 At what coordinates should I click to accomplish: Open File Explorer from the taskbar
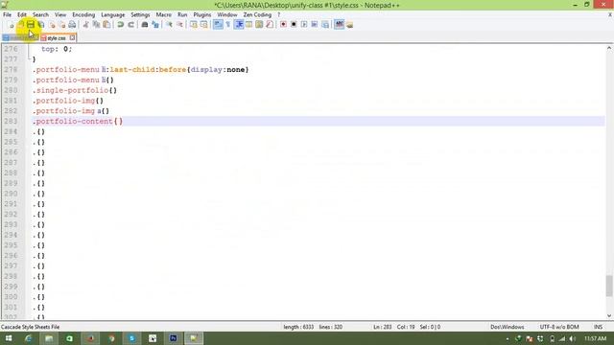pos(49,338)
